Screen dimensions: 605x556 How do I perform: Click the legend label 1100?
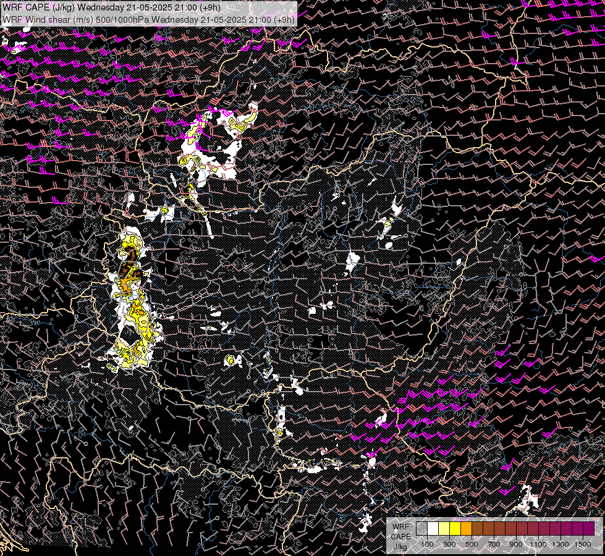click(x=538, y=544)
